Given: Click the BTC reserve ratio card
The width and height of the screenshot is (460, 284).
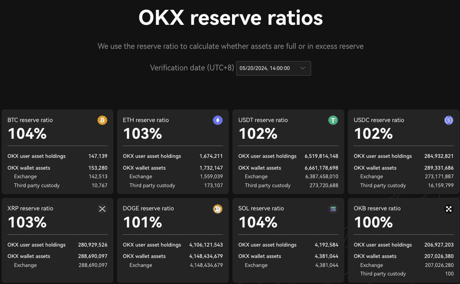Looking at the screenshot, I should pos(57,152).
